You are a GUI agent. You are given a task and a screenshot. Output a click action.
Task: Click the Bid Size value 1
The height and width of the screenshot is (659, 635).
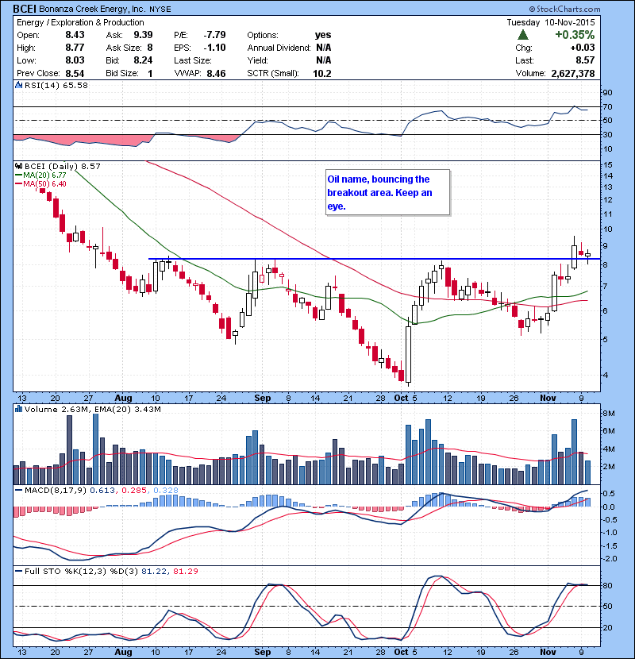(150, 73)
